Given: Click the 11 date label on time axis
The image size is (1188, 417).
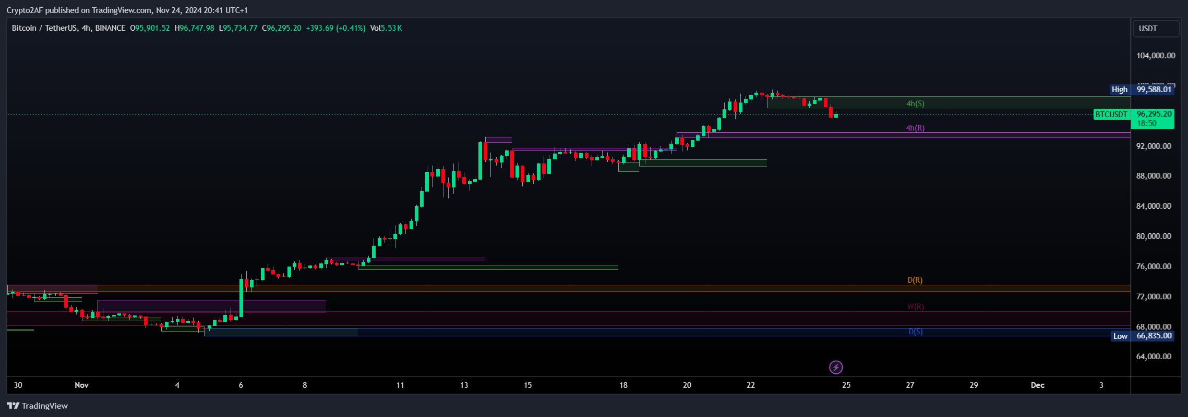Looking at the screenshot, I should point(400,385).
